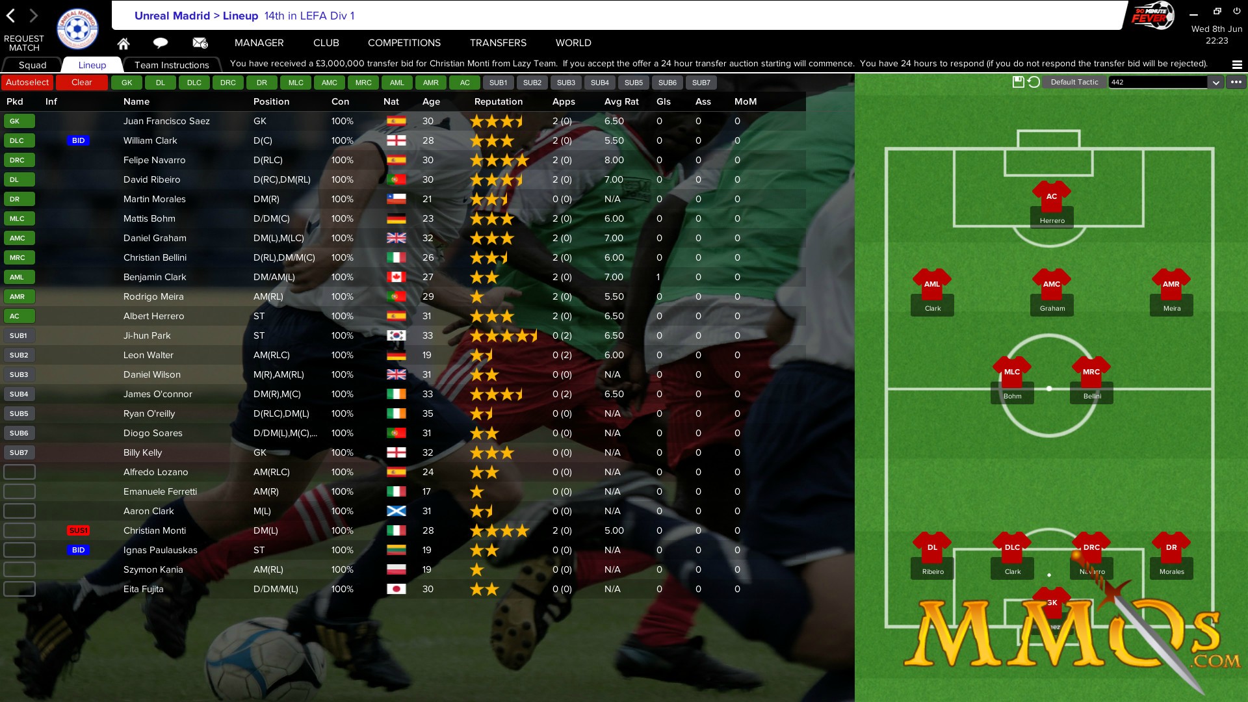1248x702 pixels.
Task: Click the Clear button
Action: coord(80,83)
